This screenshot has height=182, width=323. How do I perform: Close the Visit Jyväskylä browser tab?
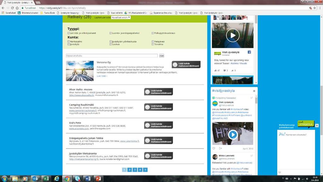coord(32,3)
